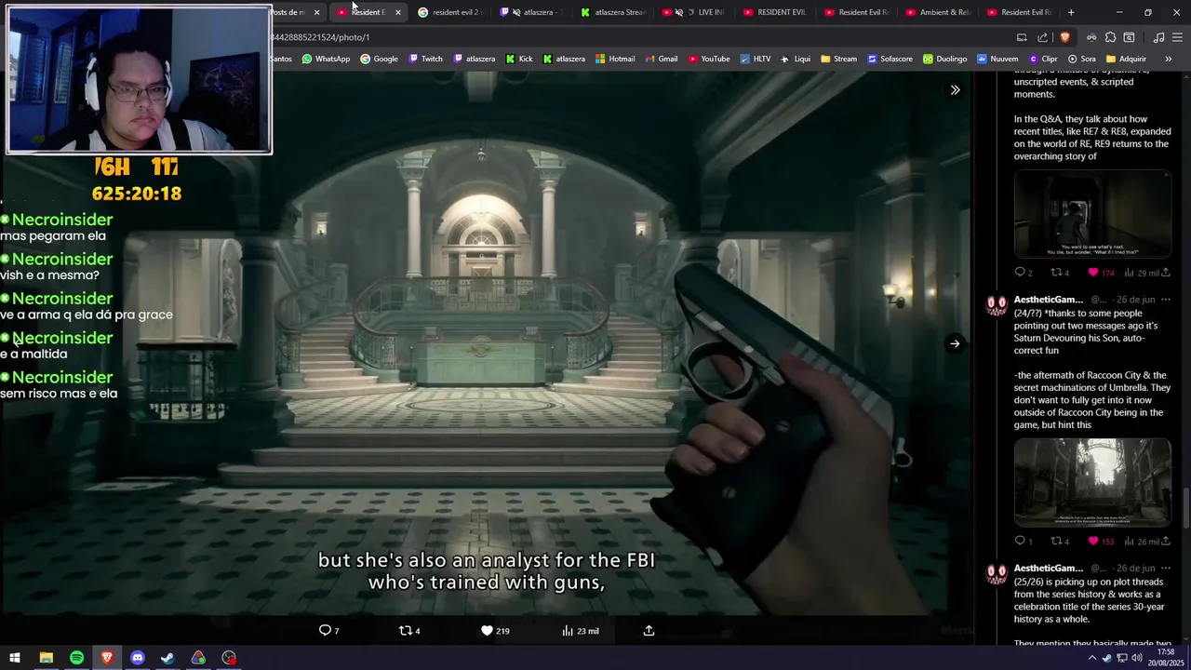Image resolution: width=1191 pixels, height=670 pixels.
Task: Open HLTV bookmark
Action: coord(755,59)
